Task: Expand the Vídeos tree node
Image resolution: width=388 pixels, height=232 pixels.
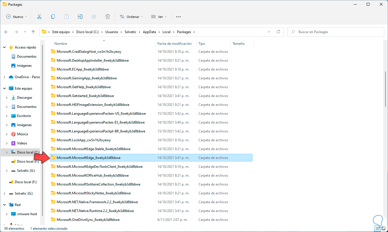Action: click(7, 143)
